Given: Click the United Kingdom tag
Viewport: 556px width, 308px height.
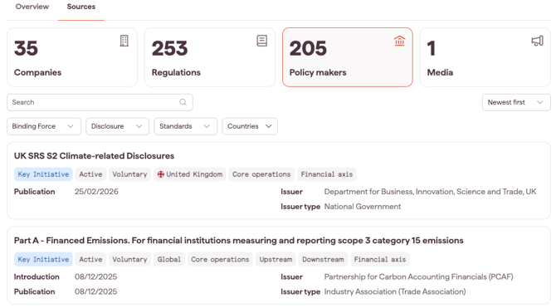Looking at the screenshot, I should [x=190, y=174].
